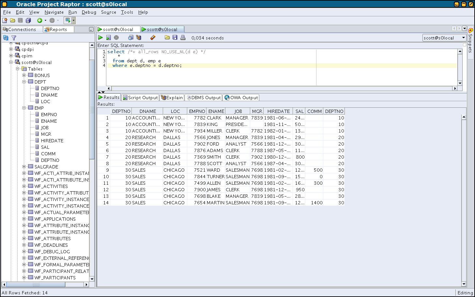The width and height of the screenshot is (475, 297).
Task: Click the Save All icon
Action: click(x=28, y=20)
